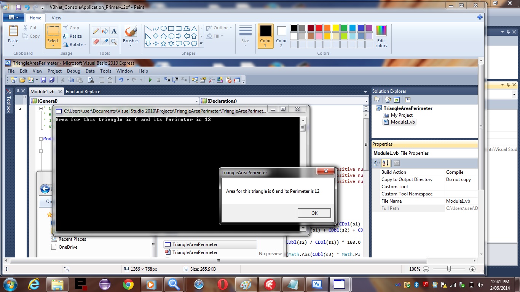Open the Debug menu in Visual Studio
This screenshot has height=292, width=520.
click(73, 71)
